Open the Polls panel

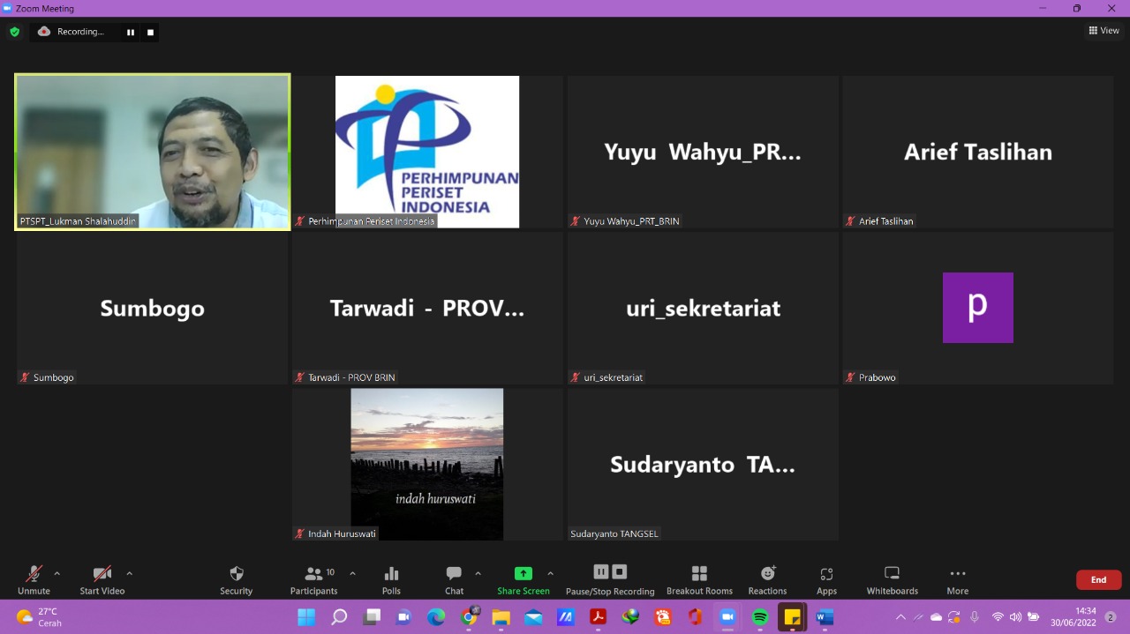(391, 579)
